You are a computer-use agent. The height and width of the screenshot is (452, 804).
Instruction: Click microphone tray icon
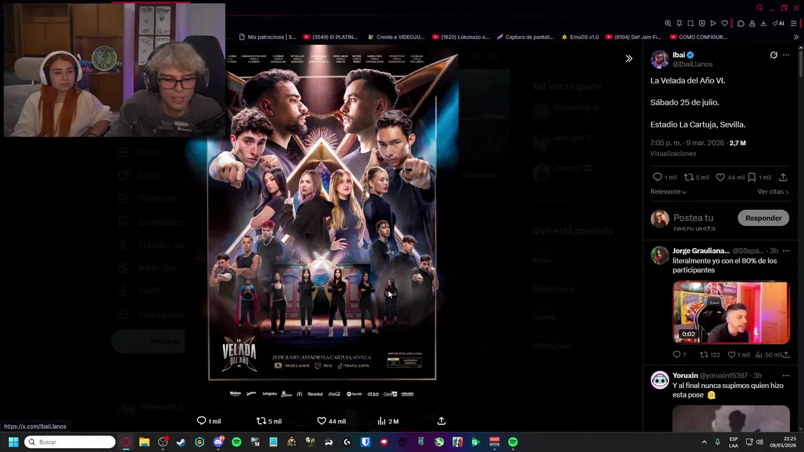point(717,442)
